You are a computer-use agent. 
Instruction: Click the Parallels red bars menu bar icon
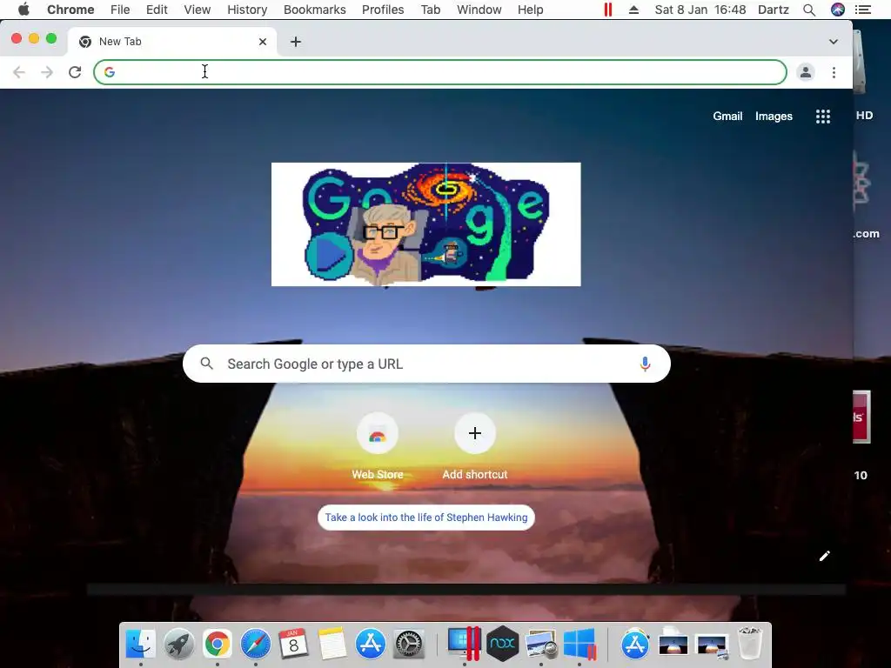(607, 10)
